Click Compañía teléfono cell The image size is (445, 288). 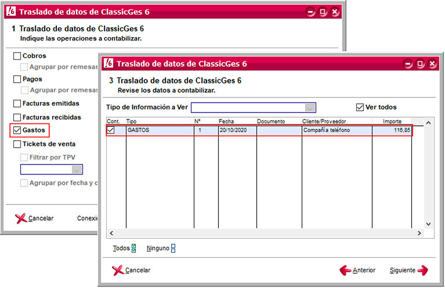tap(337, 130)
